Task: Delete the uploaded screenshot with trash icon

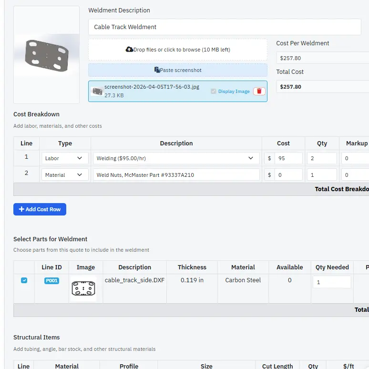Action: coord(259,91)
